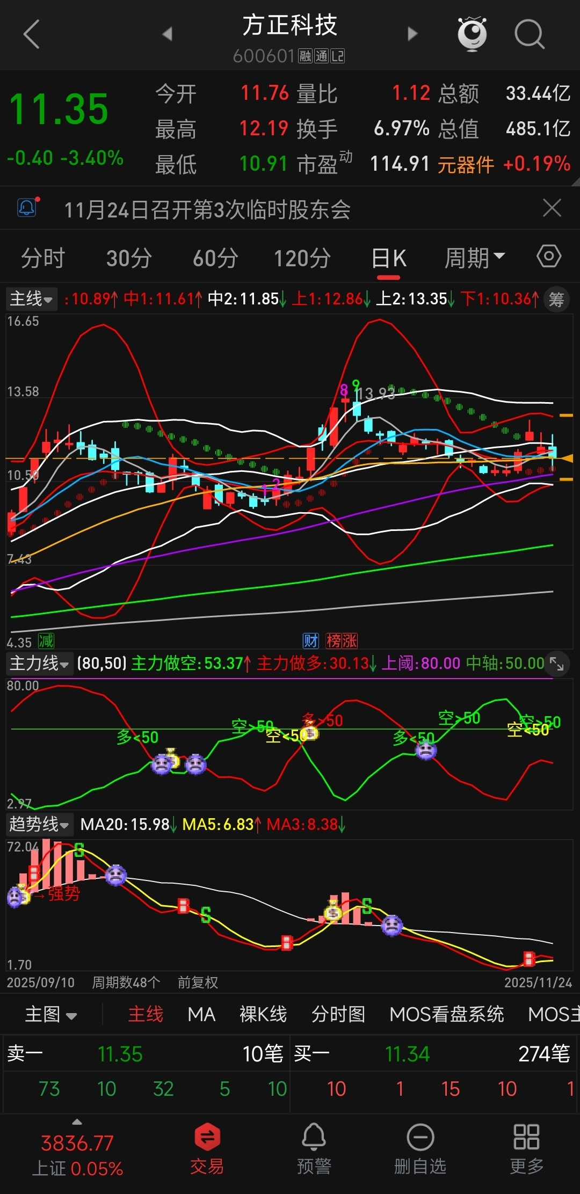The width and height of the screenshot is (580, 1194).
Task: Open search with magnifier icon
Action: (530, 34)
